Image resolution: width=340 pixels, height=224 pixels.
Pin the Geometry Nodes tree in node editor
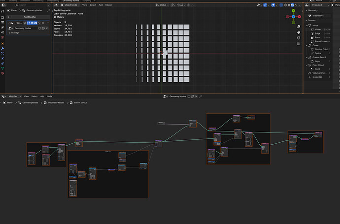click(x=201, y=96)
